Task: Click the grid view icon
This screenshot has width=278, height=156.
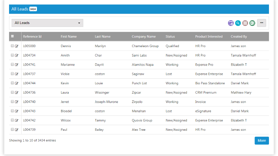Action: click(245, 23)
